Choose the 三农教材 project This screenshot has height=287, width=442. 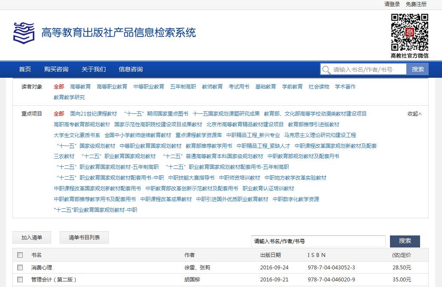(x=64, y=156)
